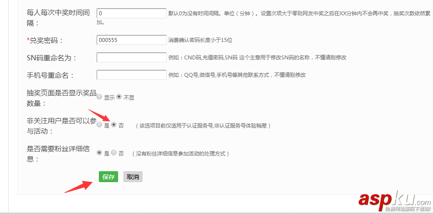The image size is (433, 214).
Task: Click hint text starting 例如：QQ号,微信号
Action: point(237,75)
